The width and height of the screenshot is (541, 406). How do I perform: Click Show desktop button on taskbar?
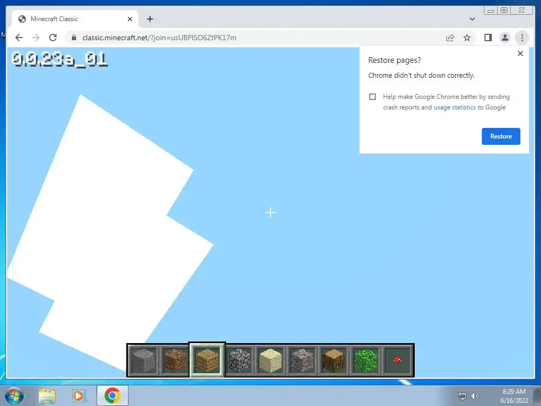coord(537,395)
